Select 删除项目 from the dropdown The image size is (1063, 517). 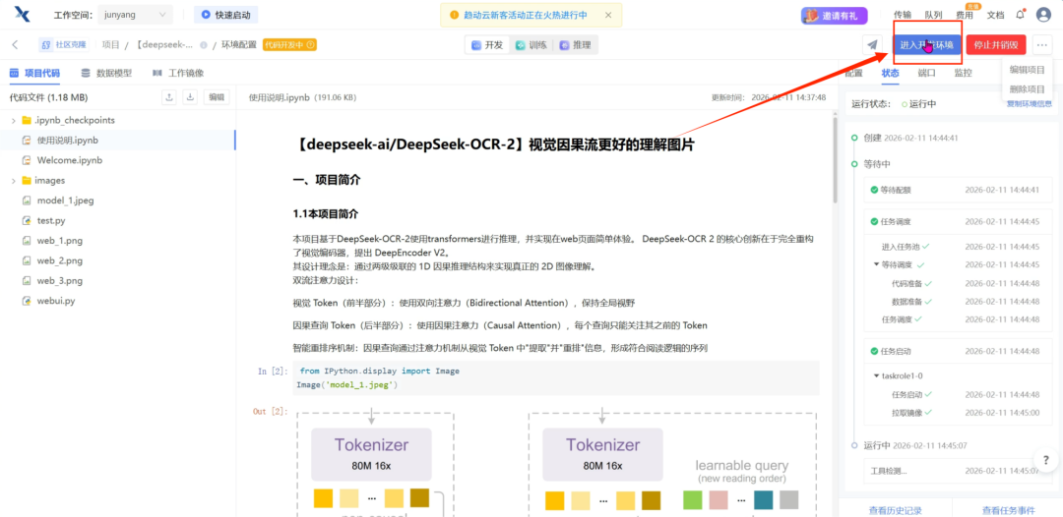[1027, 88]
